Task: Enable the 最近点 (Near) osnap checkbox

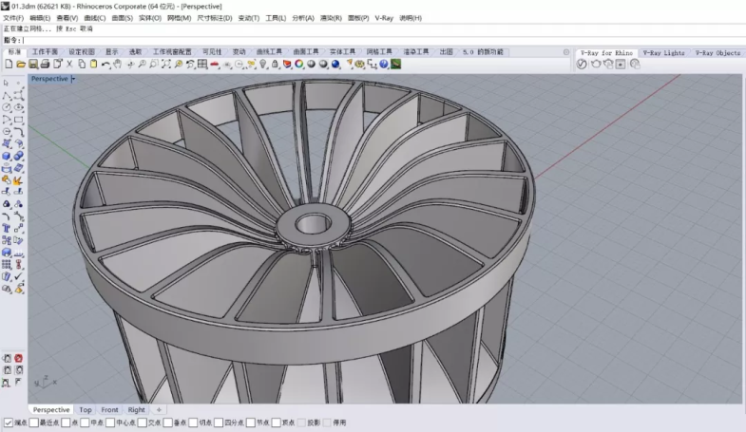Action: tap(35, 423)
